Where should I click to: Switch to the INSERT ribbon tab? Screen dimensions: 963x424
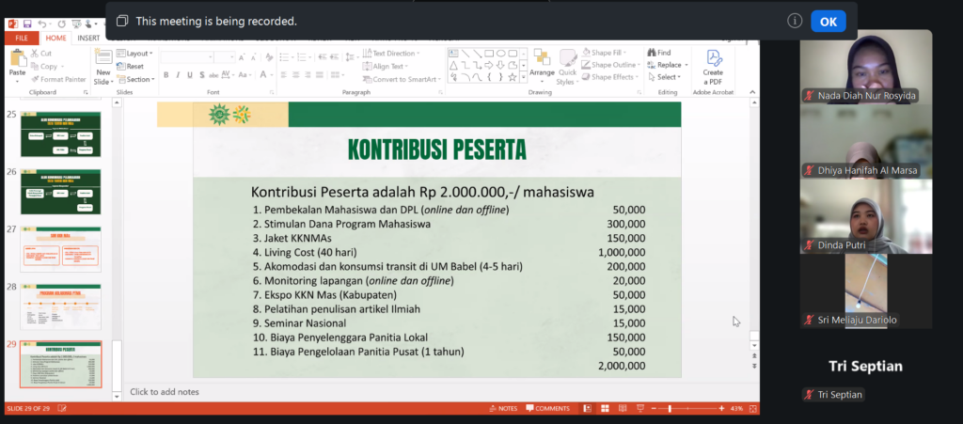[88, 38]
